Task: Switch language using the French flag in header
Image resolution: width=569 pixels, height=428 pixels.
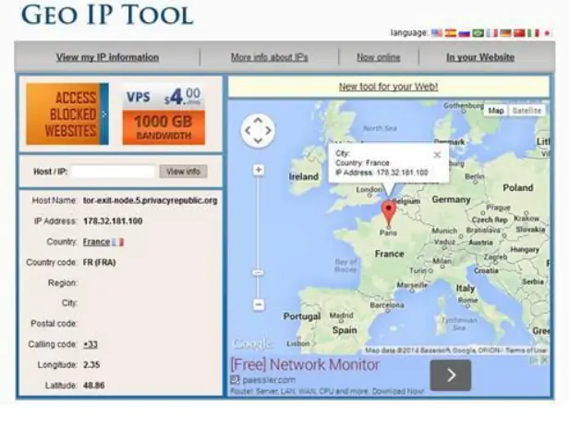Action: pos(492,33)
